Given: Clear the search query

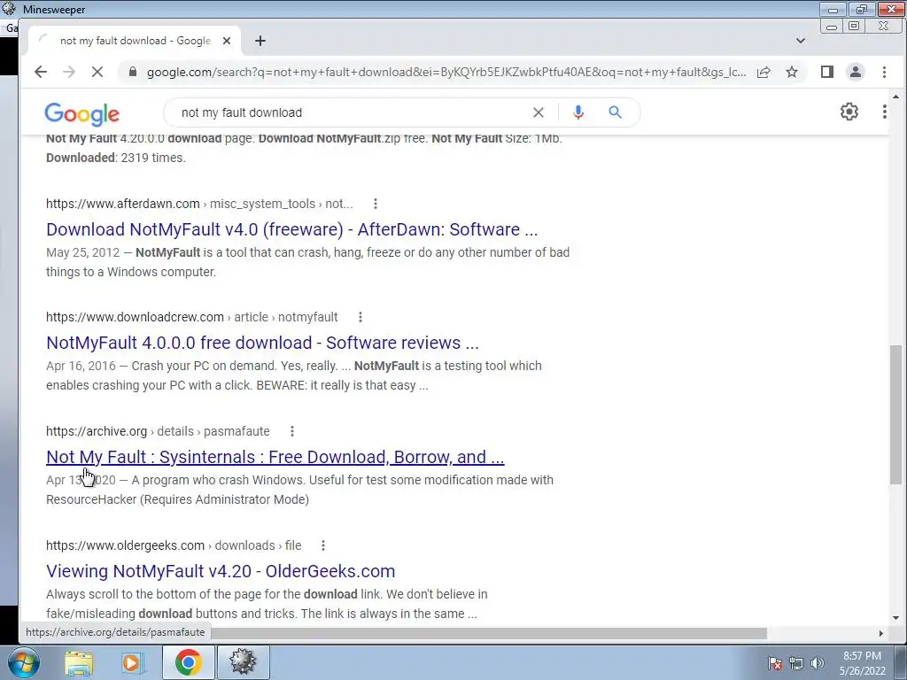Looking at the screenshot, I should [x=538, y=112].
